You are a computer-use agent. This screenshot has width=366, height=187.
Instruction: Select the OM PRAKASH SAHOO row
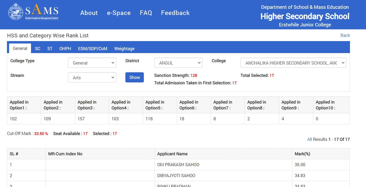coord(178,165)
